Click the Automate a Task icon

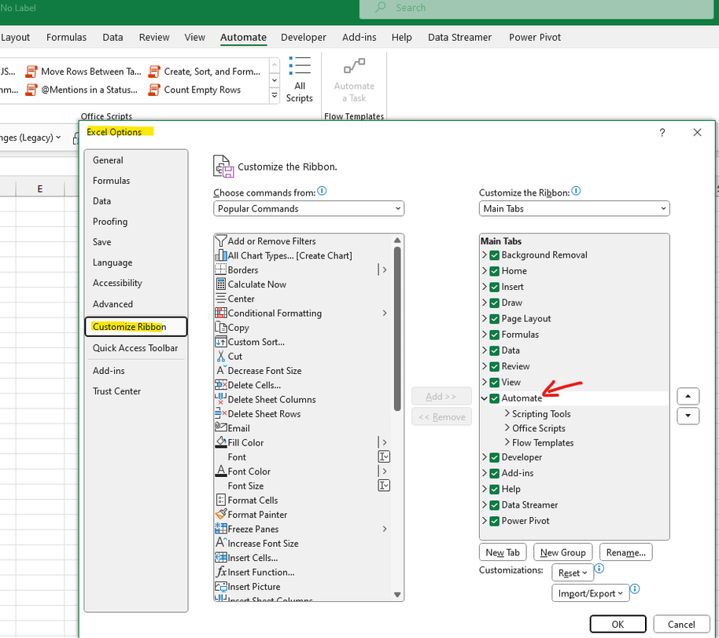click(354, 66)
